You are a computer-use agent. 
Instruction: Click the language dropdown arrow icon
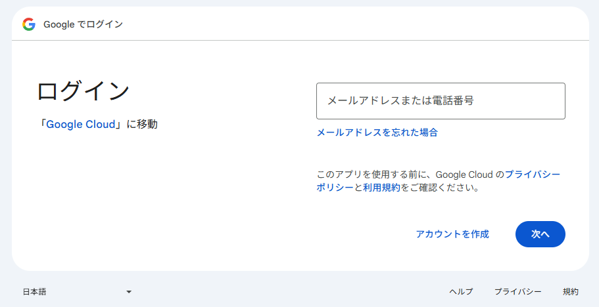point(129,291)
